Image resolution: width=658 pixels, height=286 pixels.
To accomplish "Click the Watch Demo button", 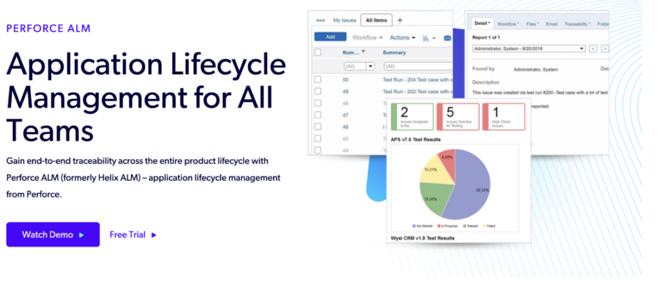I will click(53, 235).
